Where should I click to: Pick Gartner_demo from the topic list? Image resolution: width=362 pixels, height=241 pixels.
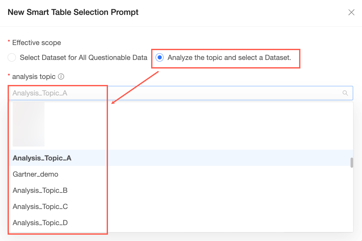pyautogui.click(x=181, y=174)
